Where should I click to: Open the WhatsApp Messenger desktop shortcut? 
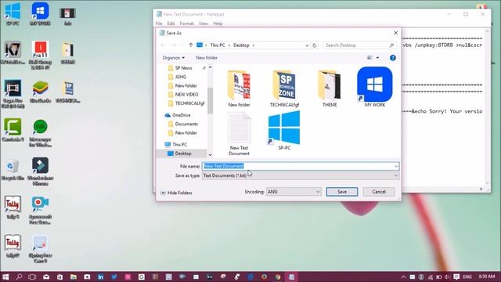tap(40, 133)
